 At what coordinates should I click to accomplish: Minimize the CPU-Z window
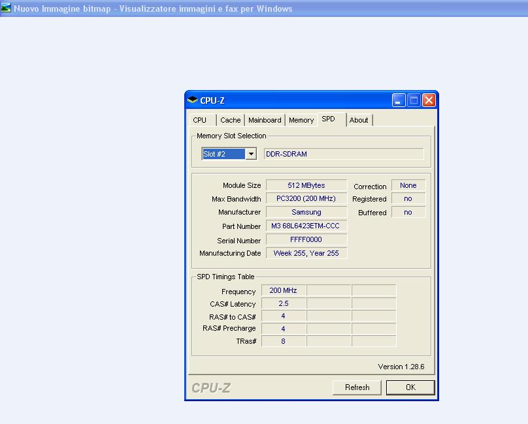pos(399,100)
